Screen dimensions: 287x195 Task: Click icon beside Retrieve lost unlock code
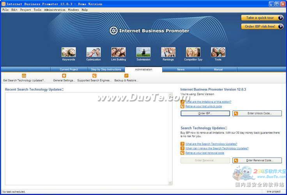click(x=182, y=106)
